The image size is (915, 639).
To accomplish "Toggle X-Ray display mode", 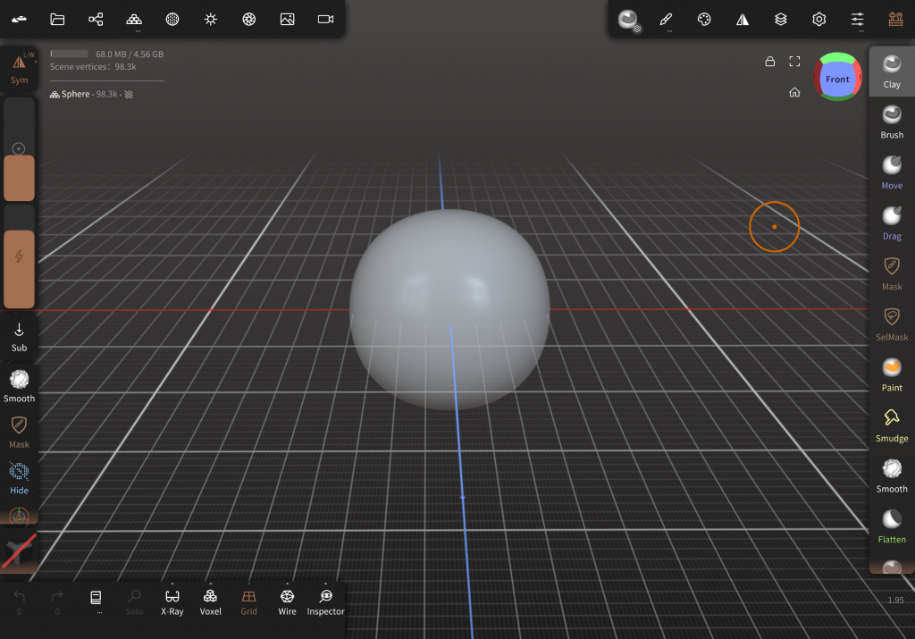I will [x=172, y=602].
